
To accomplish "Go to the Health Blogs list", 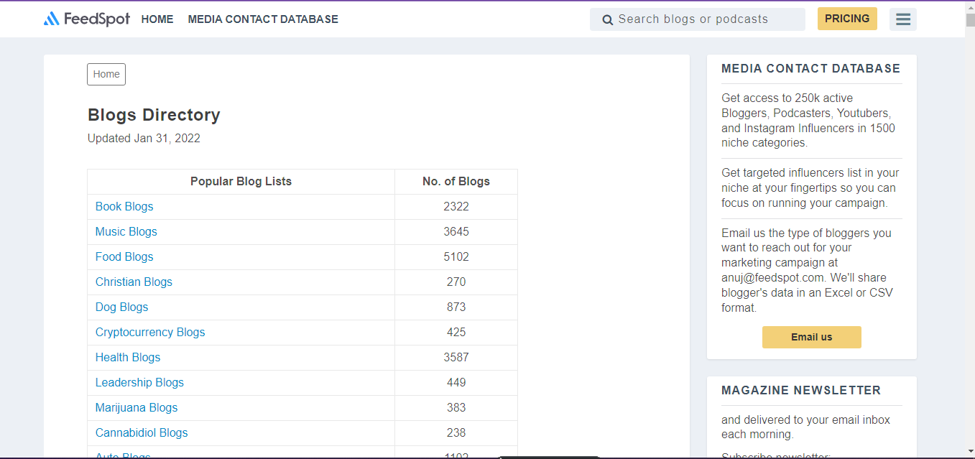I will point(128,358).
